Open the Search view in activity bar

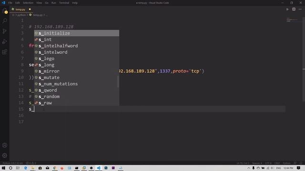click(5, 21)
